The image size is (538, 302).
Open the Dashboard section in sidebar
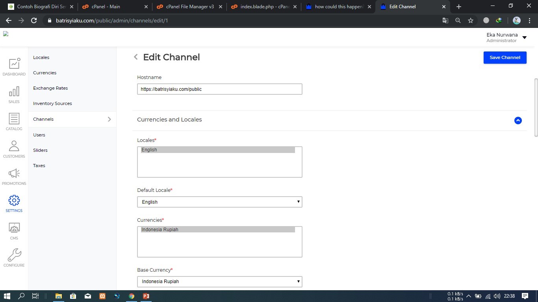tap(14, 67)
